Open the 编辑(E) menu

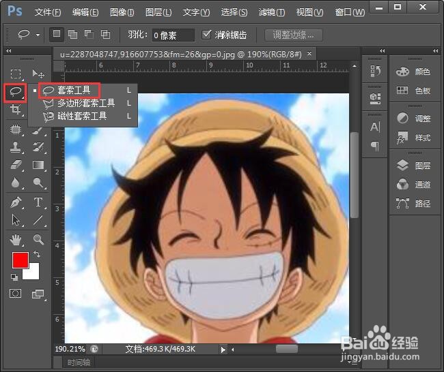(85, 12)
